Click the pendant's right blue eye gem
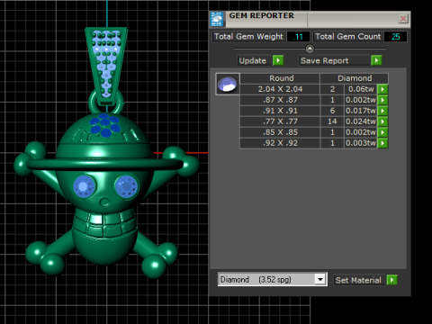This screenshot has width=432, height=324. click(126, 186)
